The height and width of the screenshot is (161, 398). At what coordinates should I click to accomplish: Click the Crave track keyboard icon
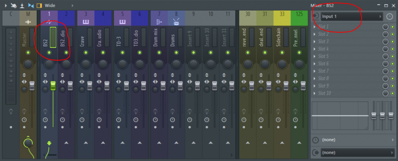point(86,22)
